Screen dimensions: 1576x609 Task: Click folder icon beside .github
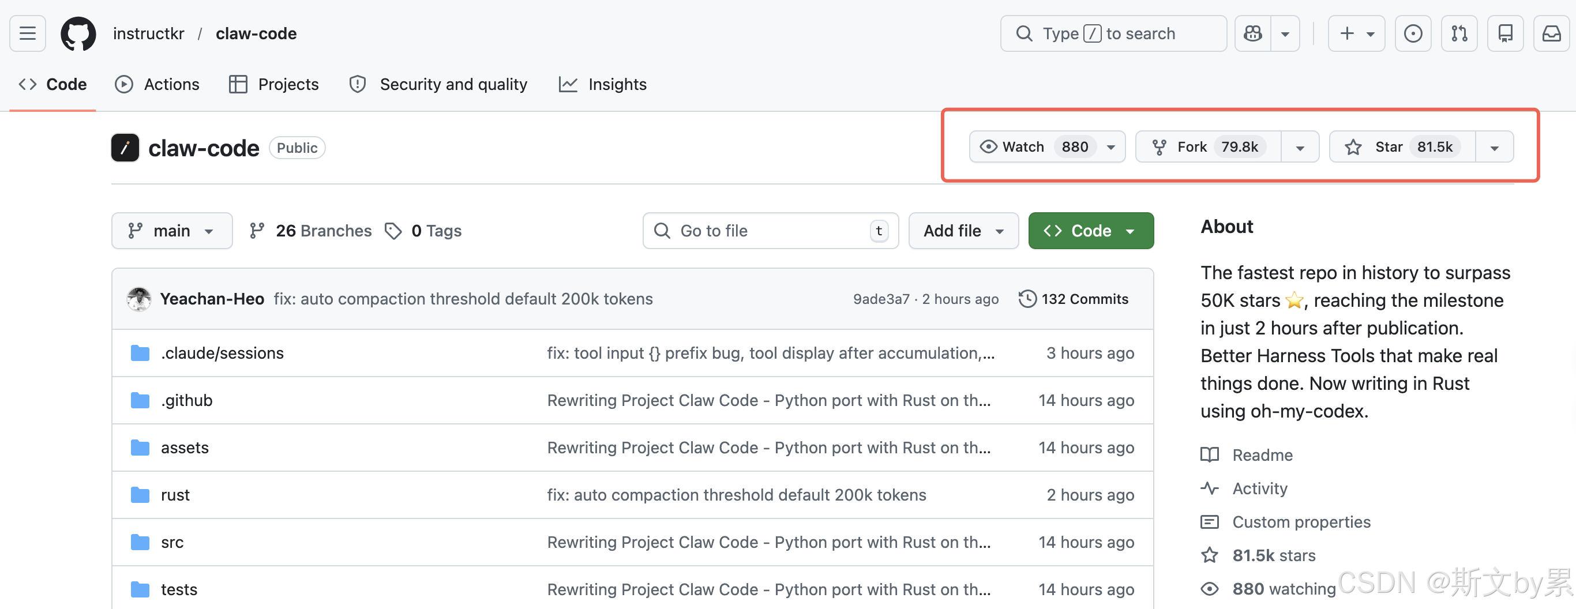[140, 400]
